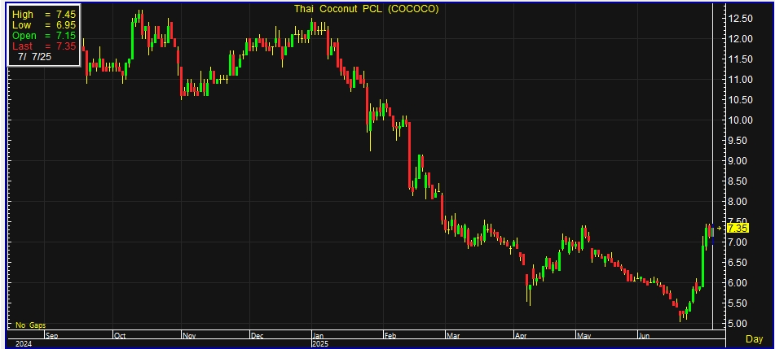Click the yellow 7.35 last price tag

click(x=738, y=229)
